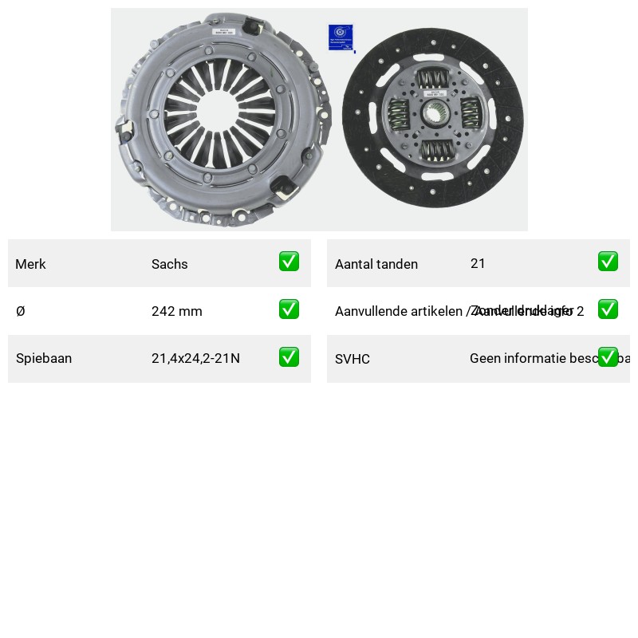This screenshot has height=638, width=638.
Task: Click the green checkmark in SVHC row
Action: tap(608, 356)
